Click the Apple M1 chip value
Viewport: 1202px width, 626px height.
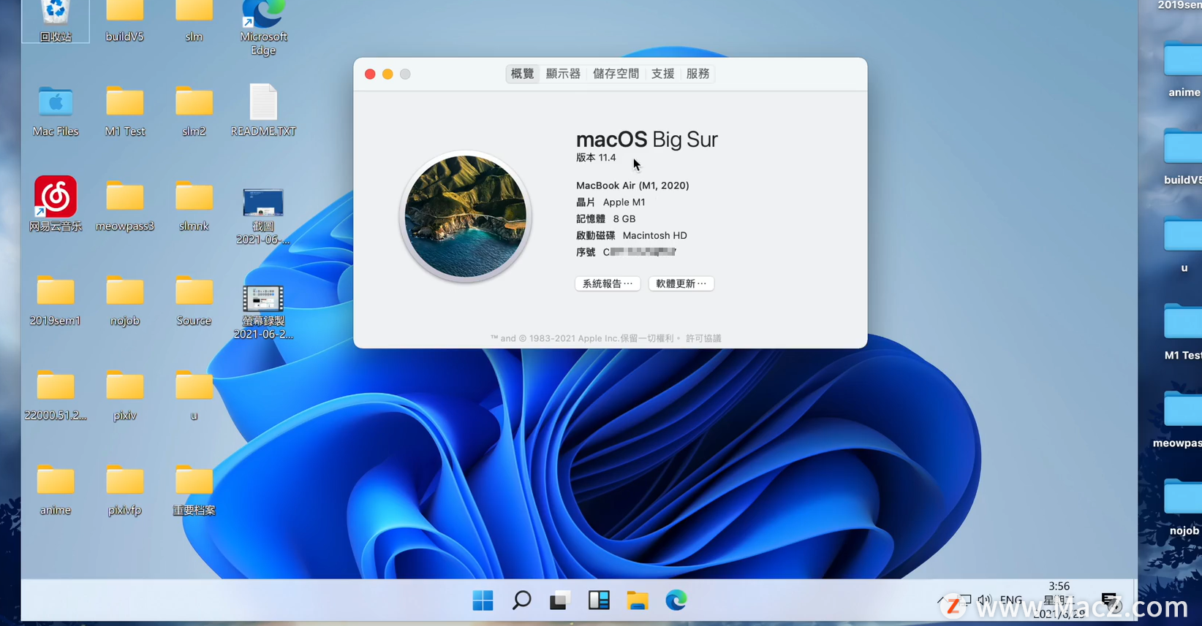click(x=624, y=202)
